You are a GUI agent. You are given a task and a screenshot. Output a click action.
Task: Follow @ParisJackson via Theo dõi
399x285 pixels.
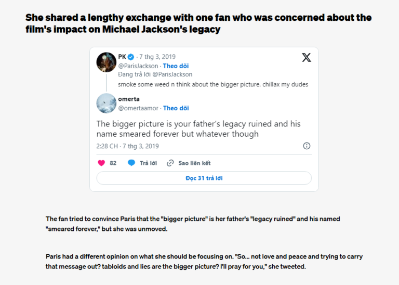[176, 66]
